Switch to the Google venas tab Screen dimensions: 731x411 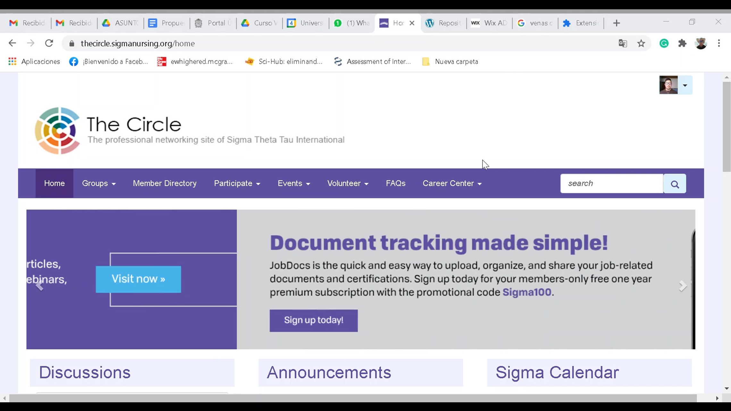(x=535, y=23)
